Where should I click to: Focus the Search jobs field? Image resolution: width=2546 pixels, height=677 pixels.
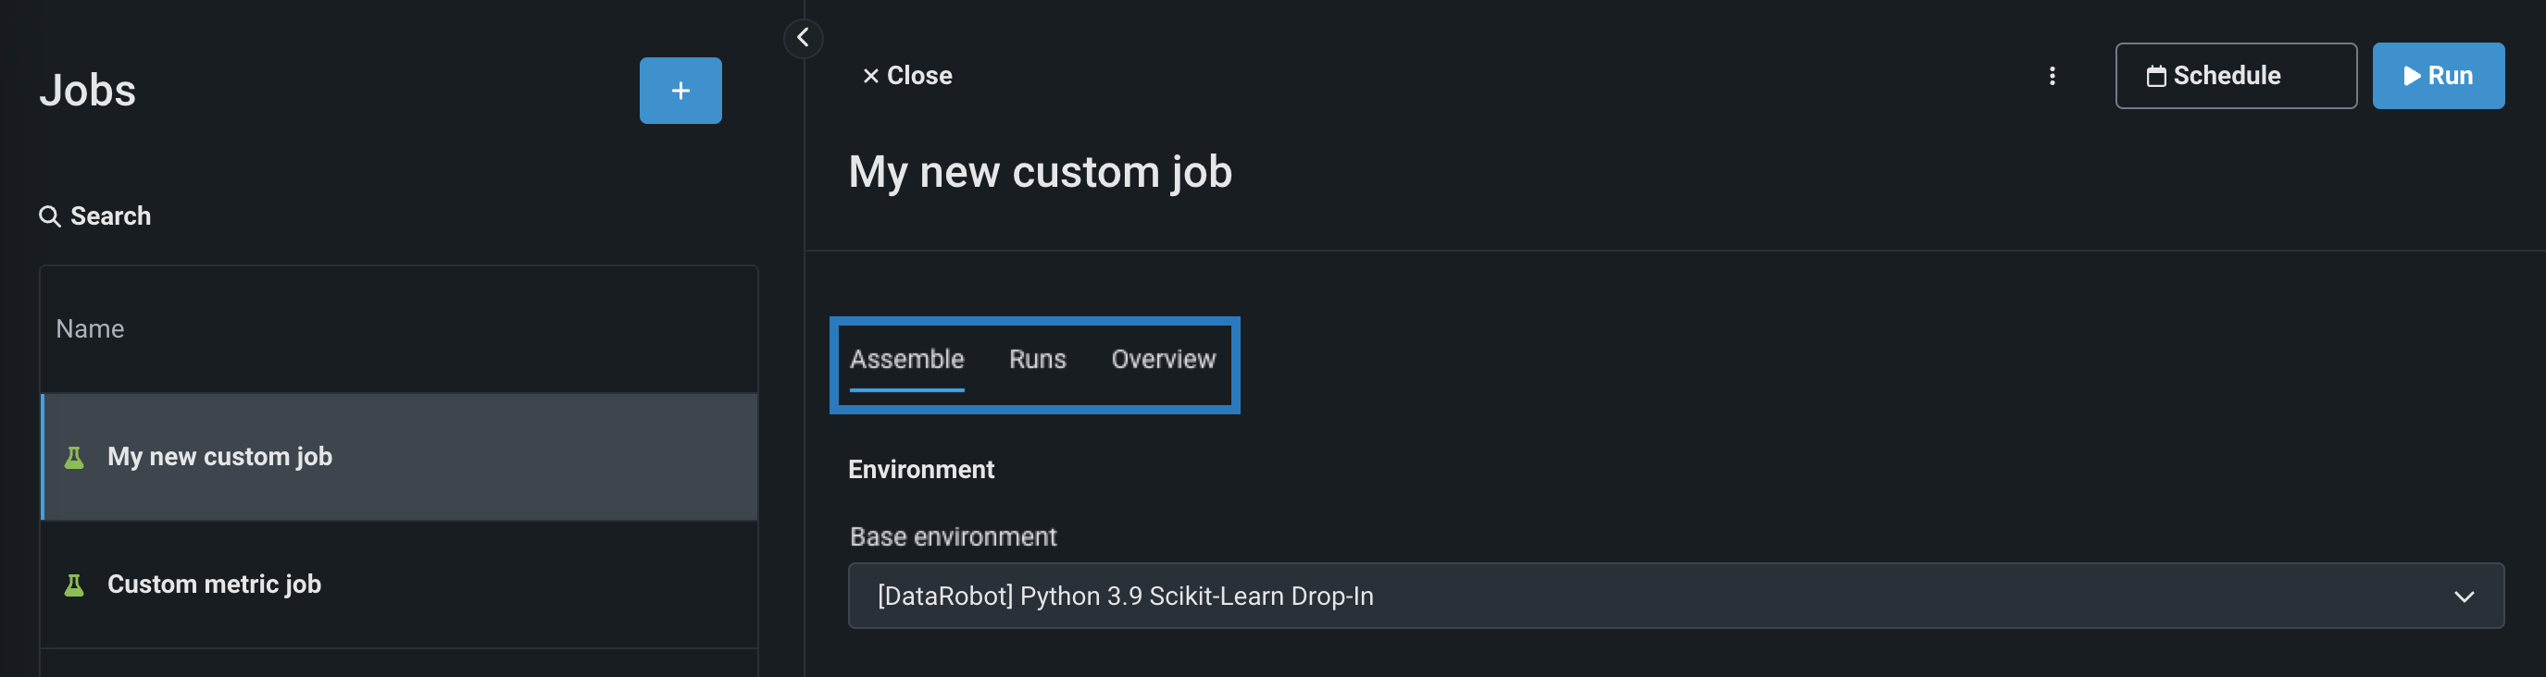(111, 216)
